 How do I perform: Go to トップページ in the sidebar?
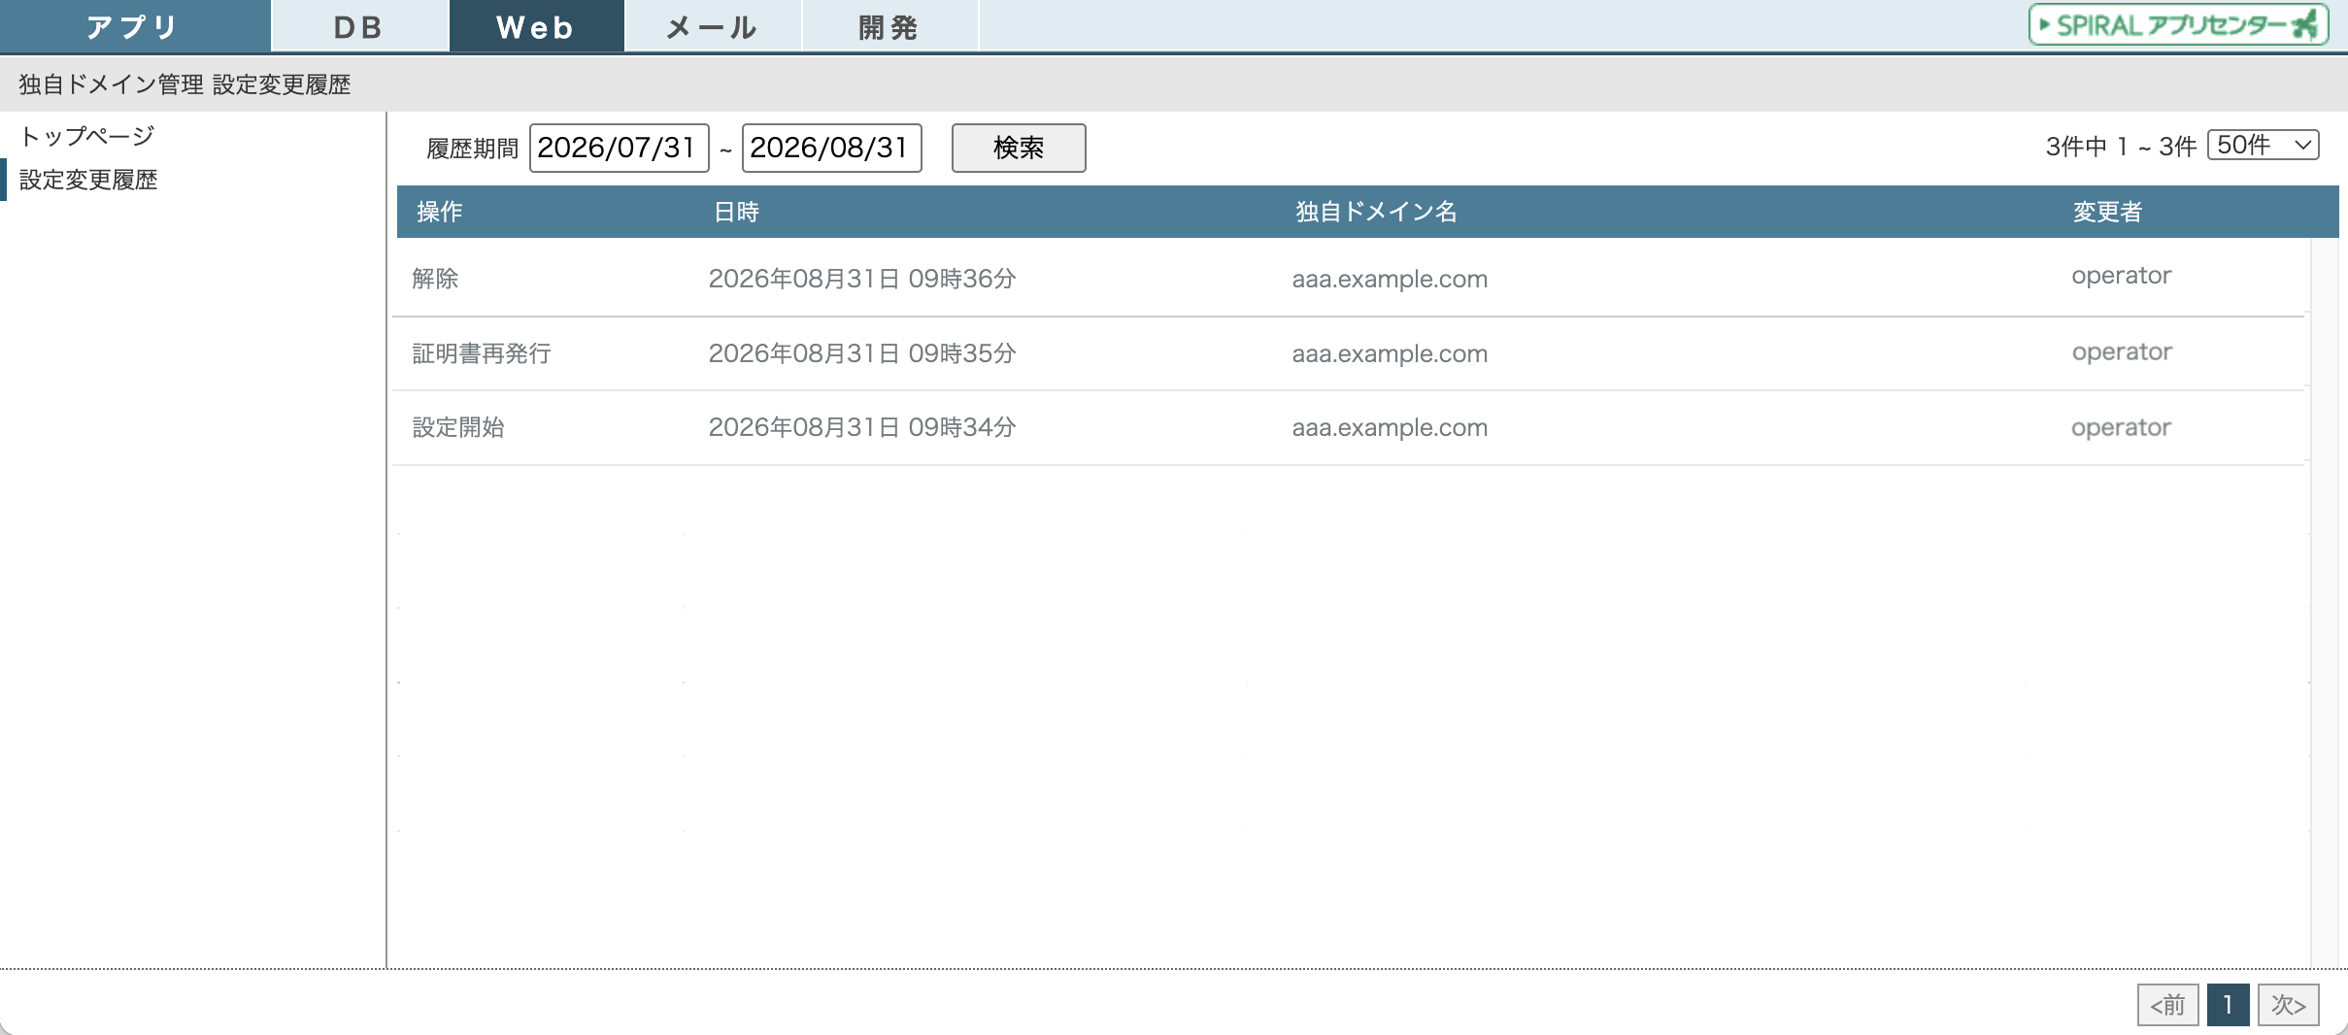[86, 136]
